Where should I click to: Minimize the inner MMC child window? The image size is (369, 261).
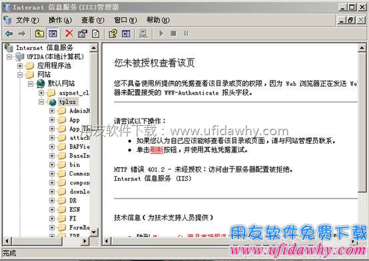pos(342,20)
